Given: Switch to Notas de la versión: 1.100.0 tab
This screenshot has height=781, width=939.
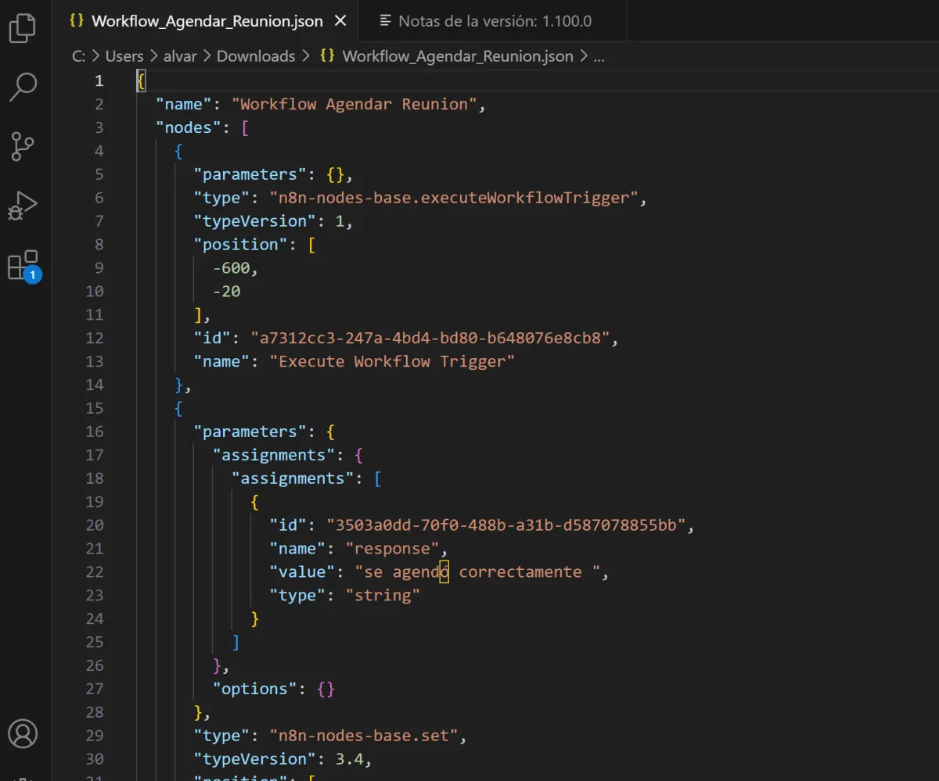Looking at the screenshot, I should click(x=495, y=21).
